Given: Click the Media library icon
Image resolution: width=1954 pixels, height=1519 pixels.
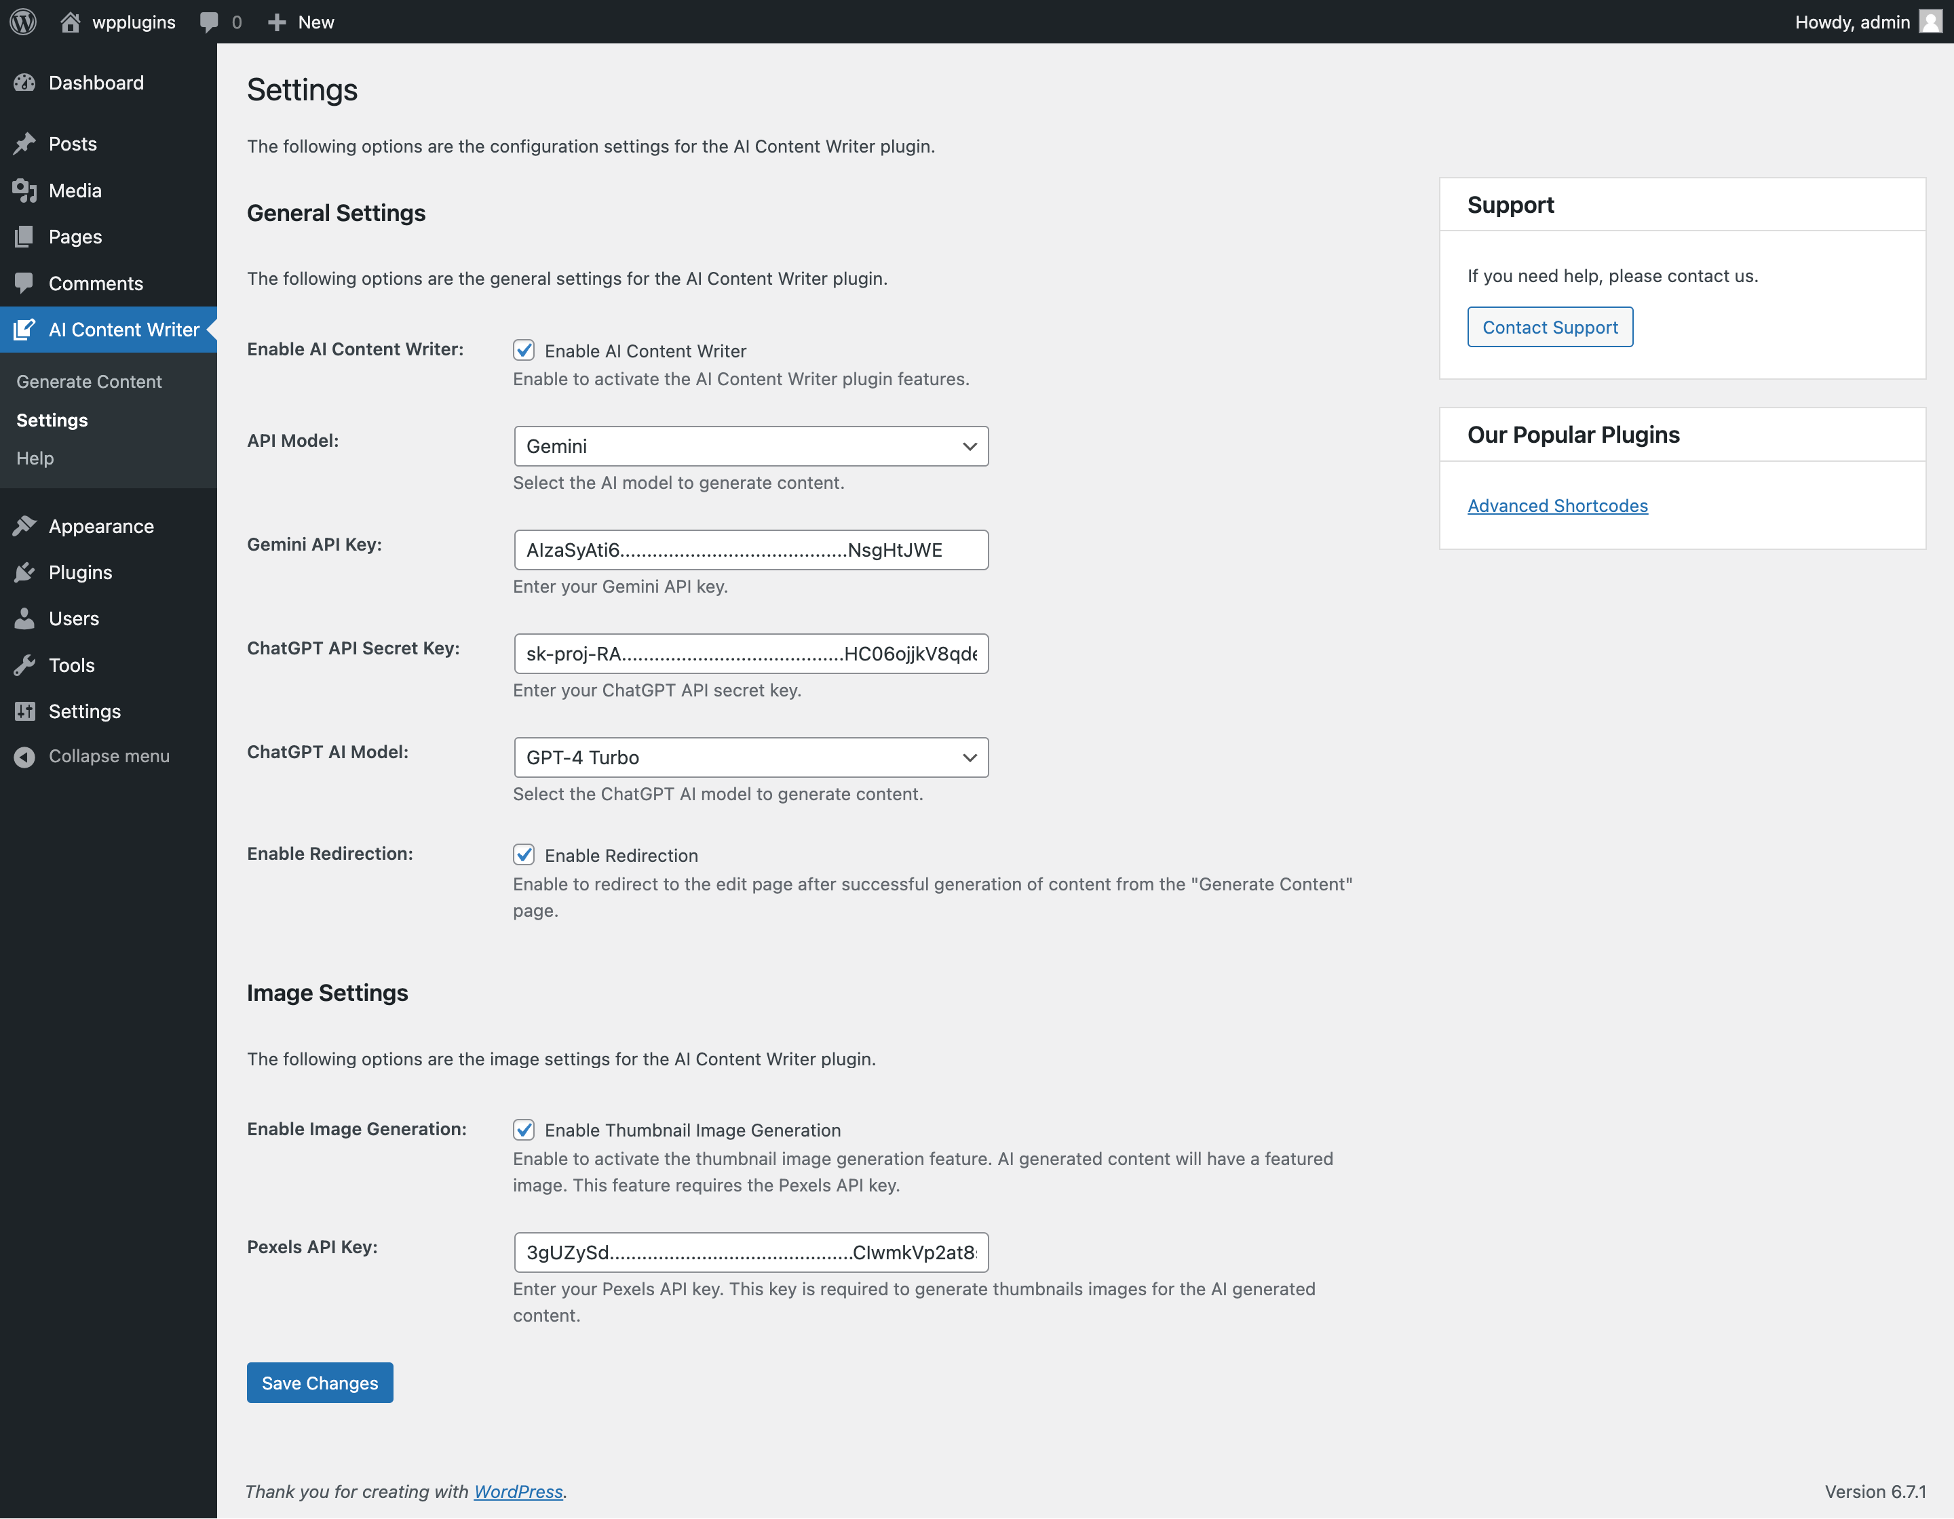Looking at the screenshot, I should point(25,191).
